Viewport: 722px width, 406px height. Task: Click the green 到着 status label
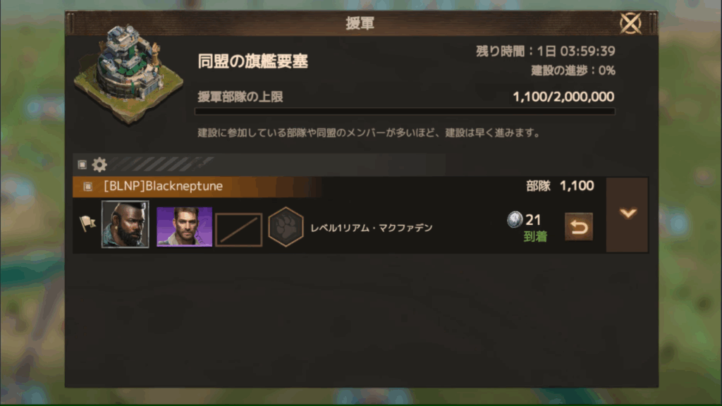click(535, 237)
